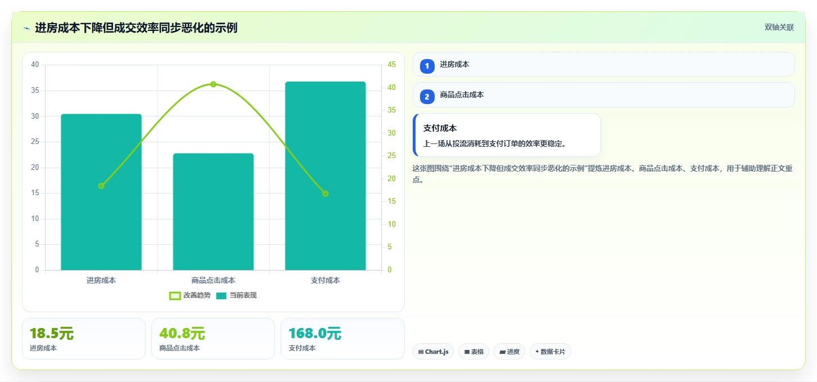Click the trend line point on 支付成本 bar

tap(325, 194)
